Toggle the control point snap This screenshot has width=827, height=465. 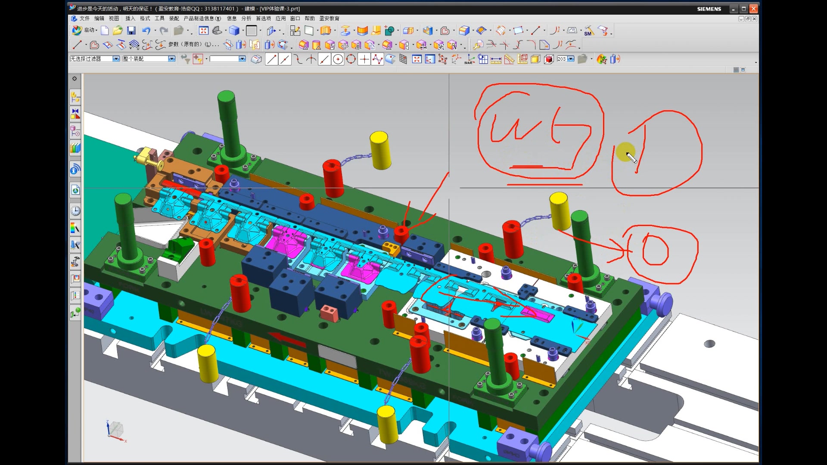(x=298, y=59)
